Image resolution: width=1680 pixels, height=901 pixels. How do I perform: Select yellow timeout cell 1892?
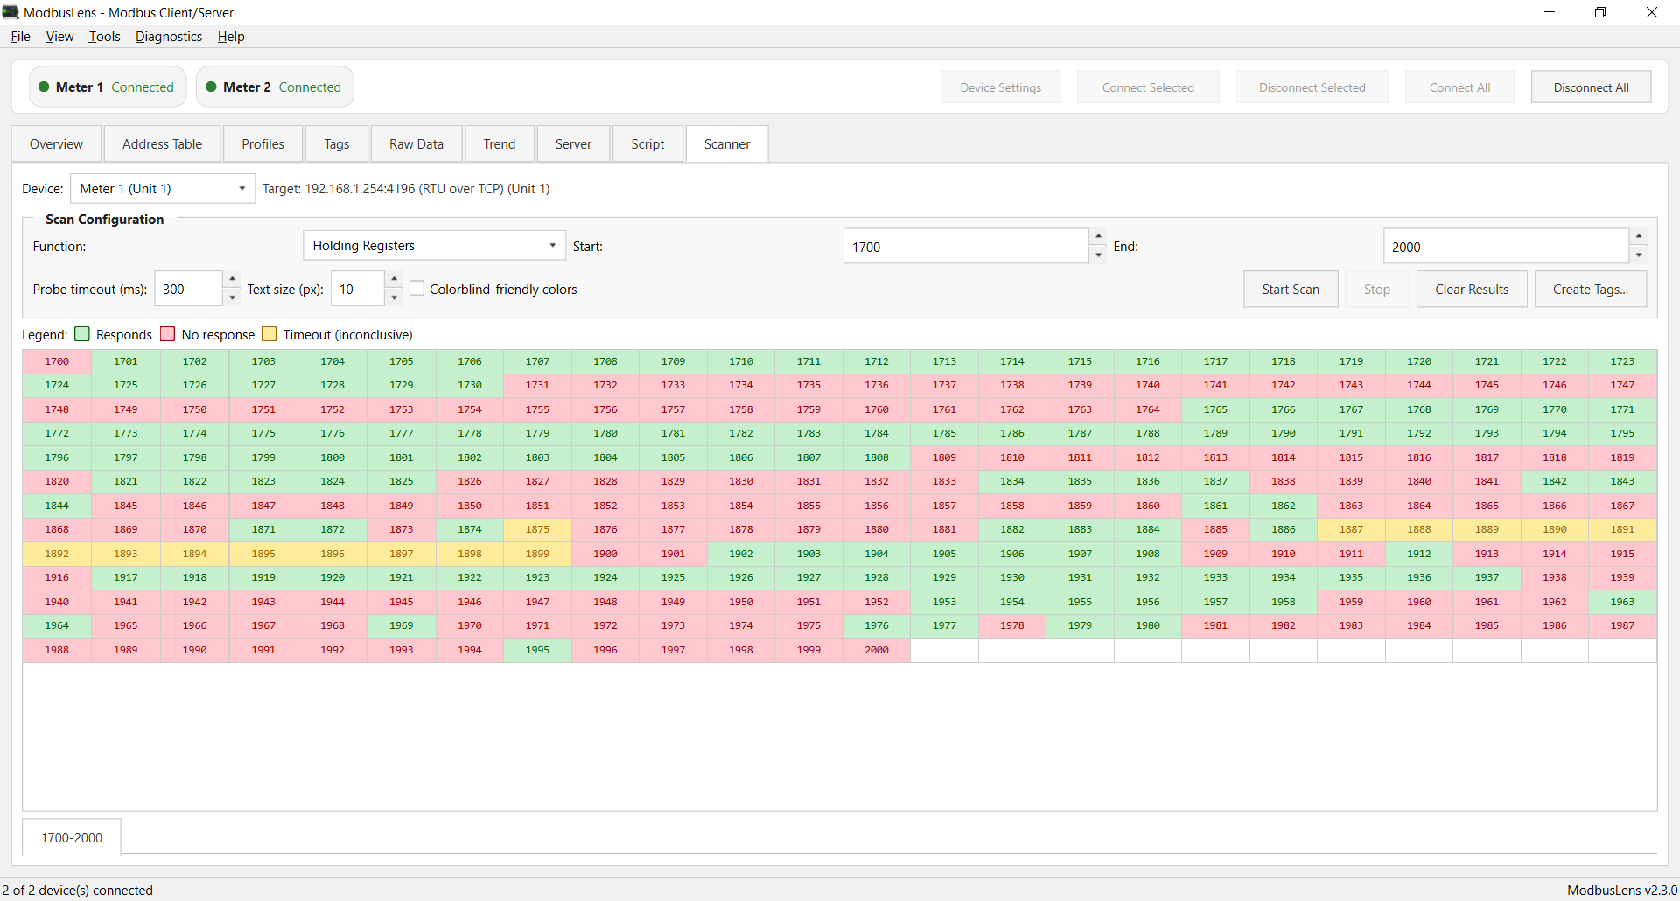[x=57, y=554]
